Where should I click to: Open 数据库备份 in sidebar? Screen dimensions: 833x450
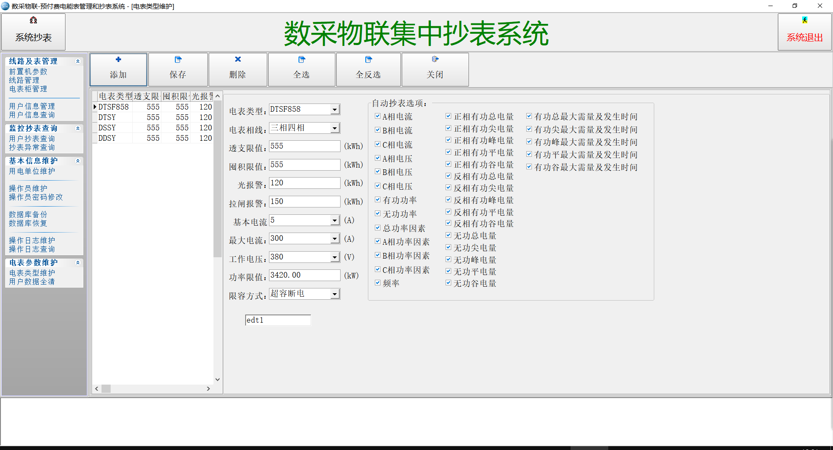(x=28, y=214)
